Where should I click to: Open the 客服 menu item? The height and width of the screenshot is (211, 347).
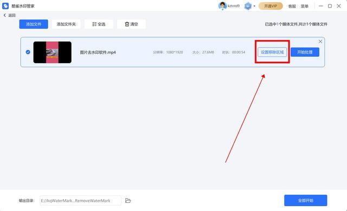click(x=292, y=6)
